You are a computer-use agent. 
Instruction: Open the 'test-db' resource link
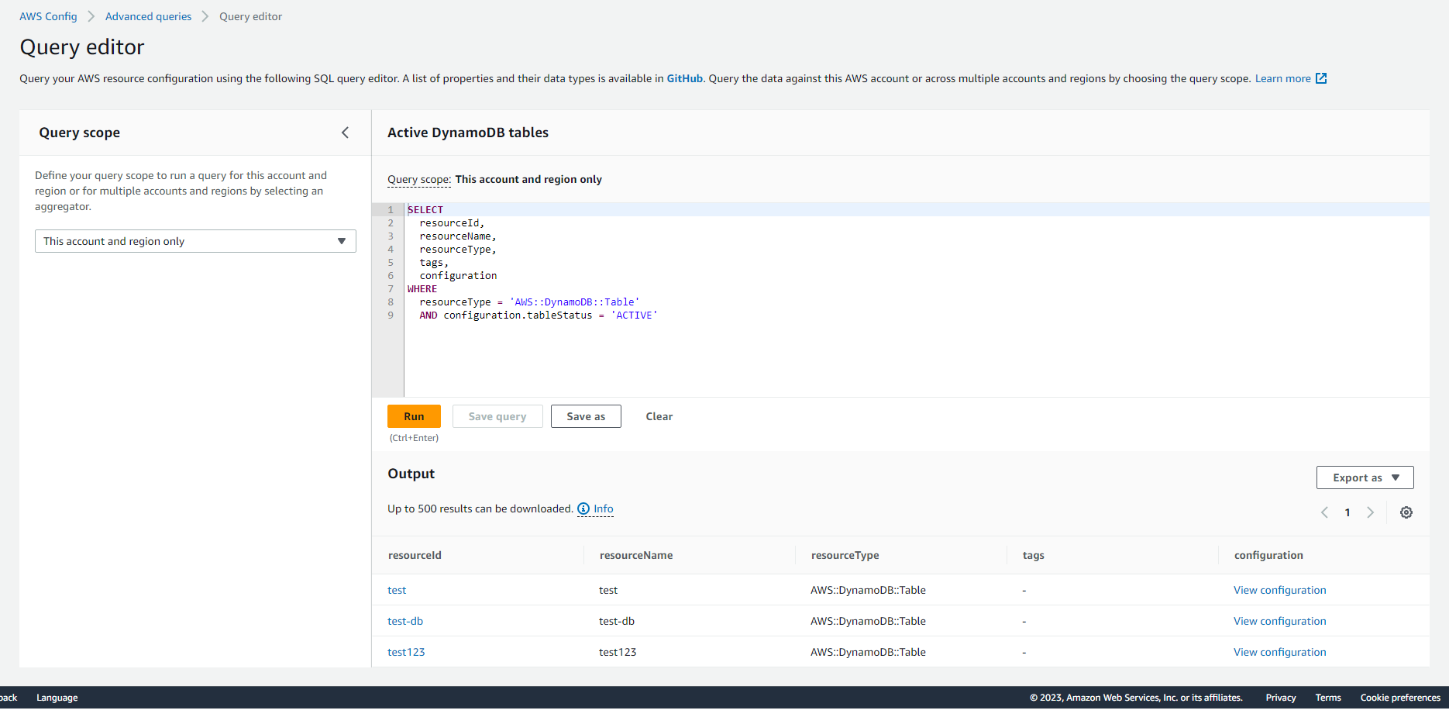click(405, 621)
